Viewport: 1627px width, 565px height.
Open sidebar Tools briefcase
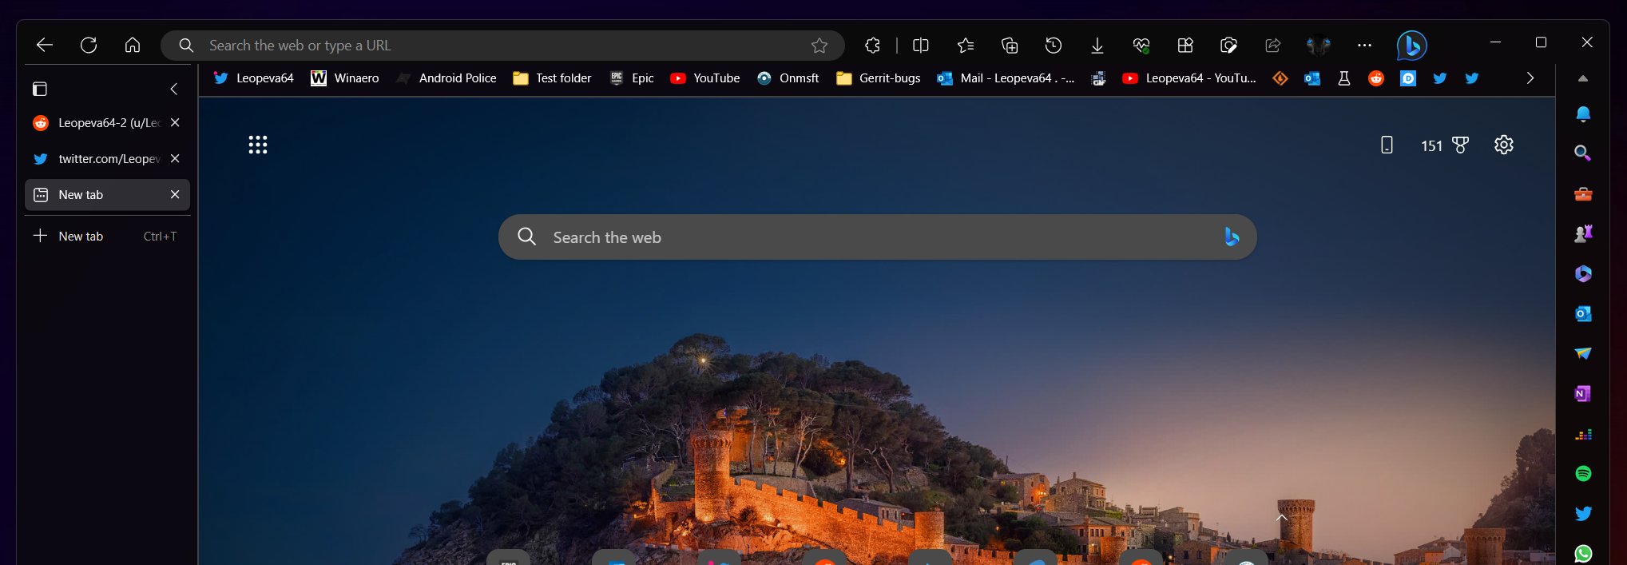coord(1583,193)
